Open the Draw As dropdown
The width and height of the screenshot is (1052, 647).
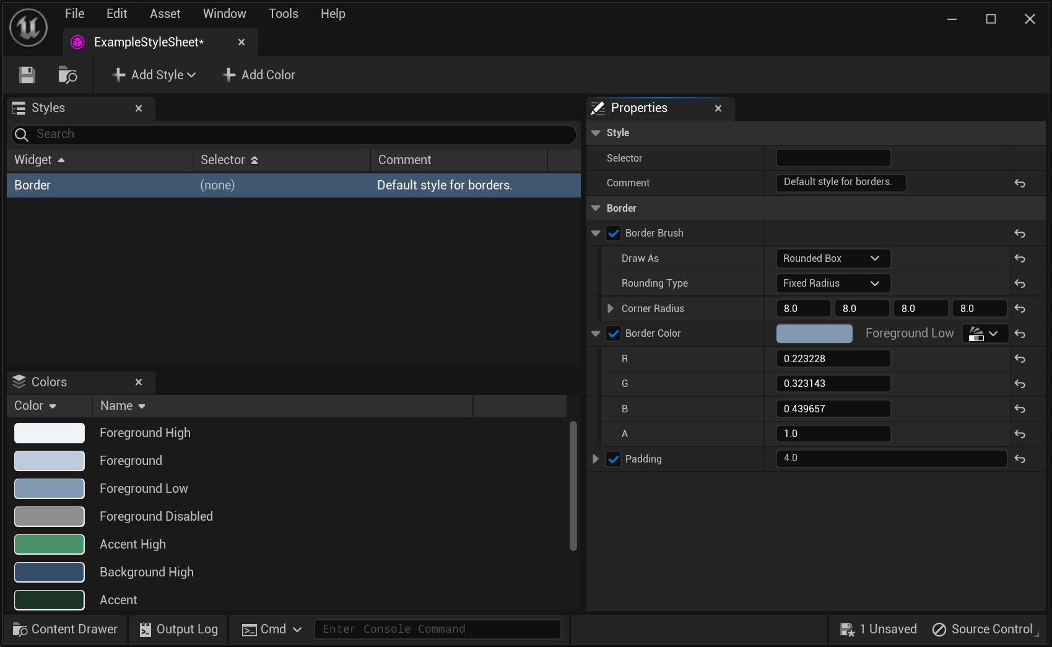pos(832,258)
